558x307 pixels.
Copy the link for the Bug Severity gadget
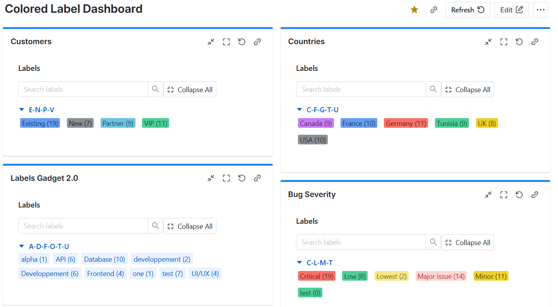click(x=535, y=195)
